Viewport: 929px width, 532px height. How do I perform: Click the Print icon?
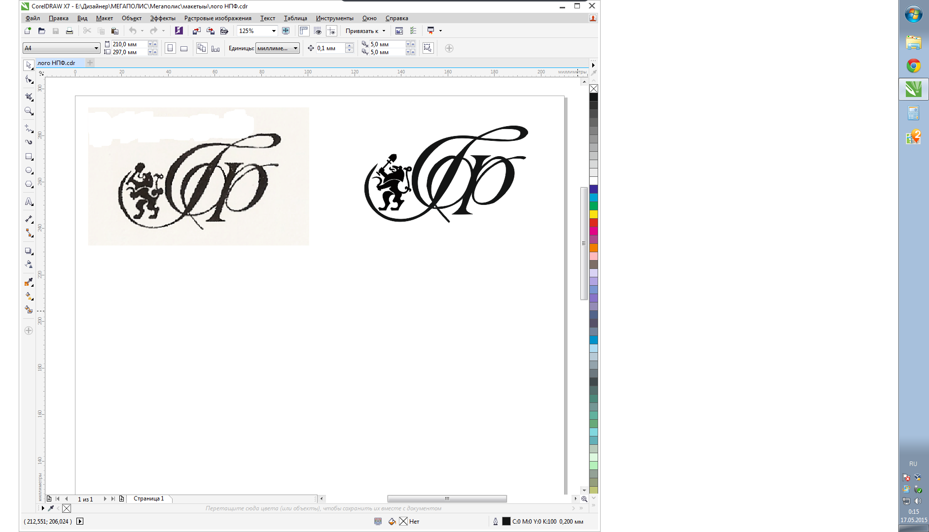[x=70, y=31]
